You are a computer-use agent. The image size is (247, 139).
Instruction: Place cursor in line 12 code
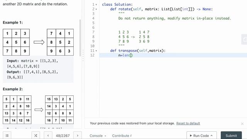pos(125,55)
